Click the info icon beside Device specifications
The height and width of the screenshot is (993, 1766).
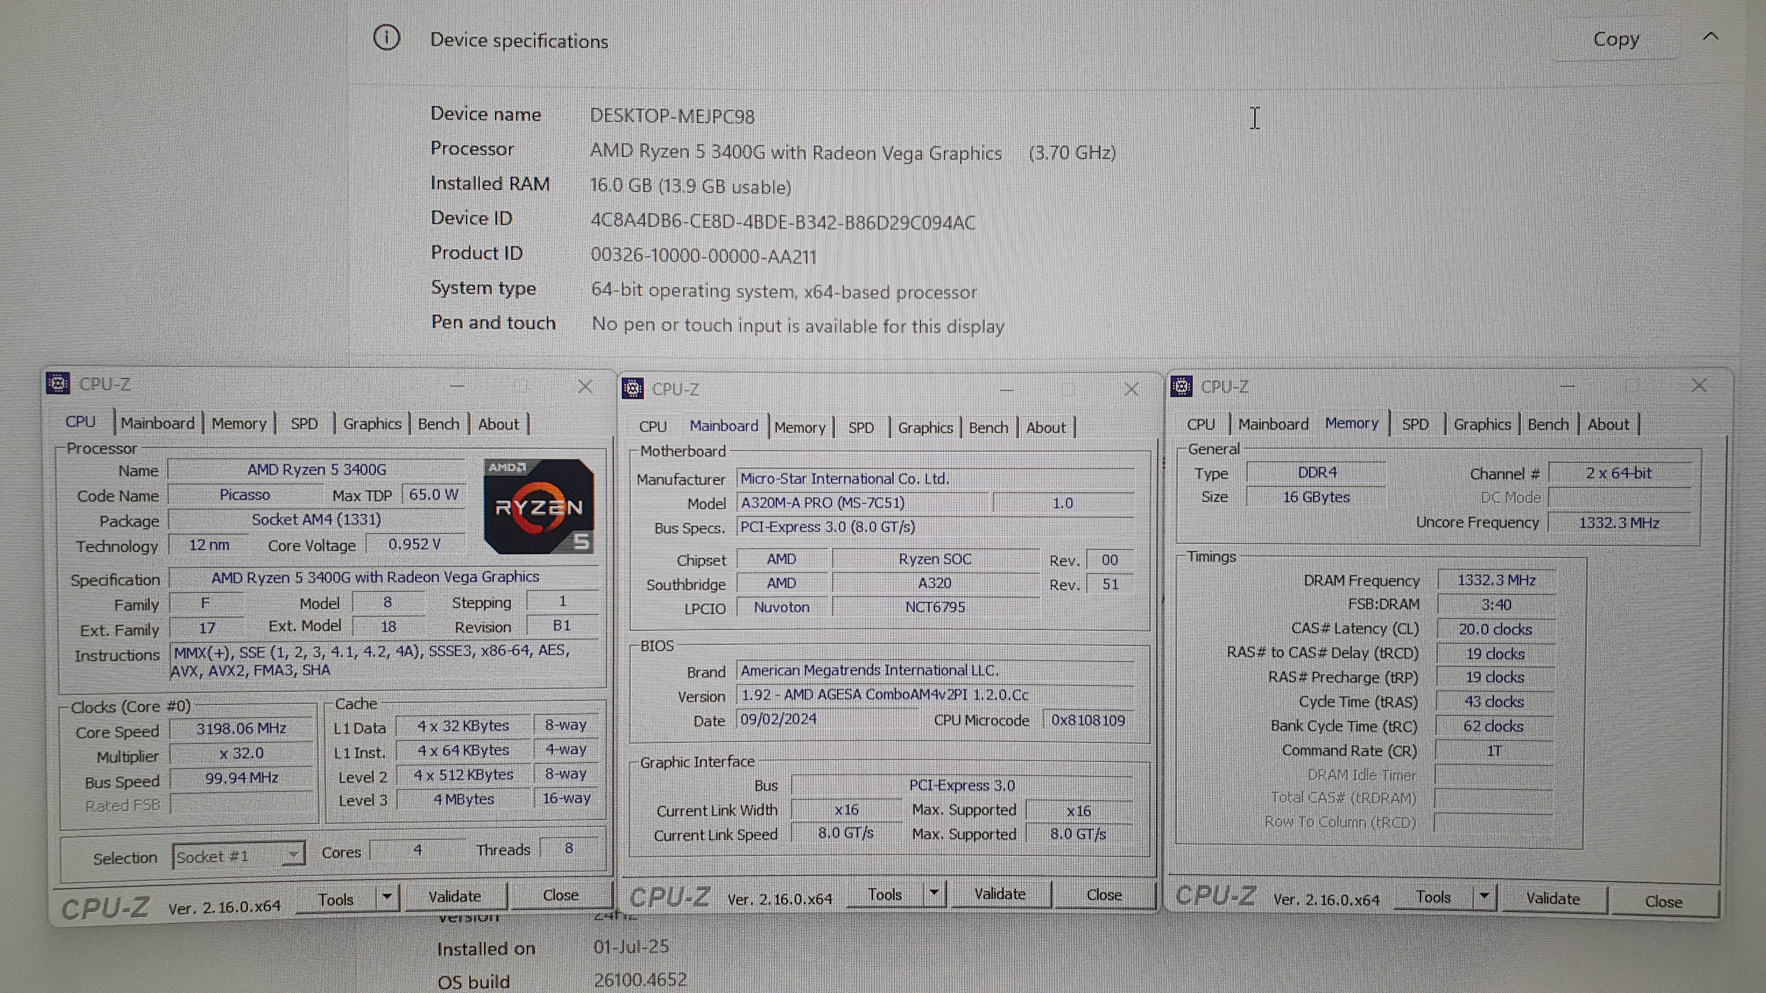[x=386, y=38]
